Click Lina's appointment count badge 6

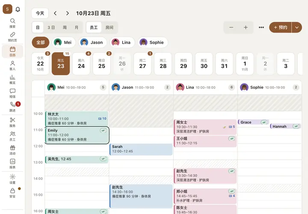231,87
